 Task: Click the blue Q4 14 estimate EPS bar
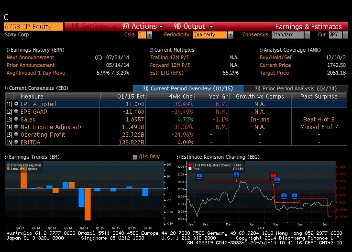[x=81, y=197]
